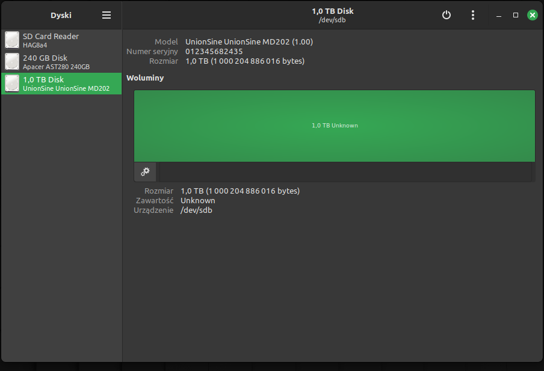Open the three-dot drive options menu
This screenshot has height=371, width=544.
coord(473,15)
